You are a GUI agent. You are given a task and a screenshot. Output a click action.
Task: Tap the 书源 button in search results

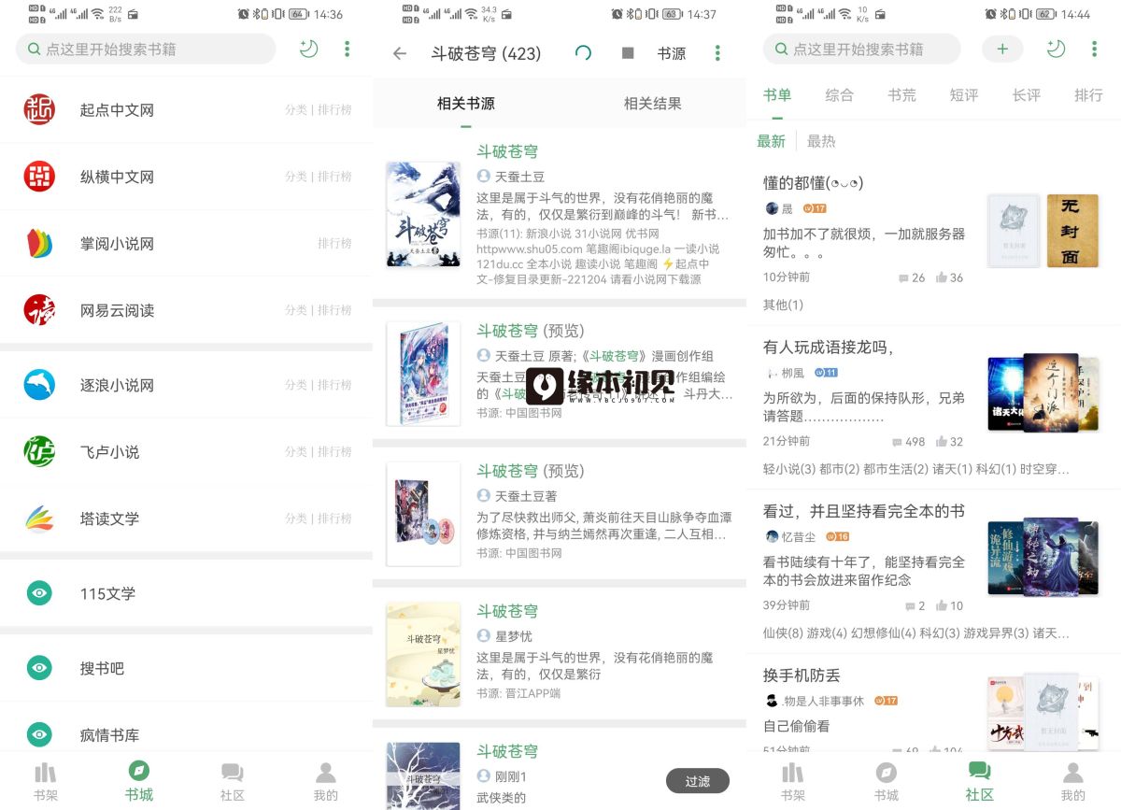pos(672,53)
